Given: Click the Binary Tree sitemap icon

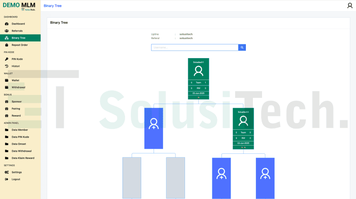Looking at the screenshot, I should pos(7,38).
